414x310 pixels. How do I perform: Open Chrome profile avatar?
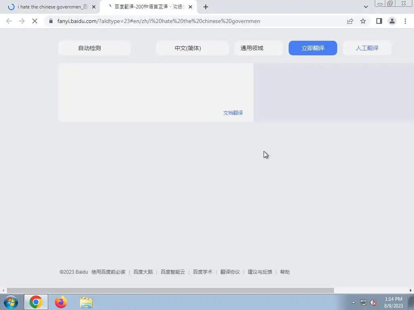[392, 21]
